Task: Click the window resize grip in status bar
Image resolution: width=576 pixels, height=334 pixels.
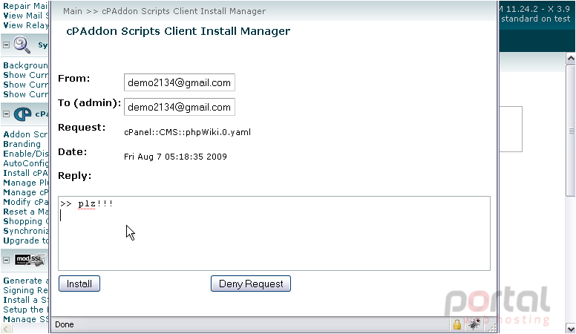Action: pos(492,327)
